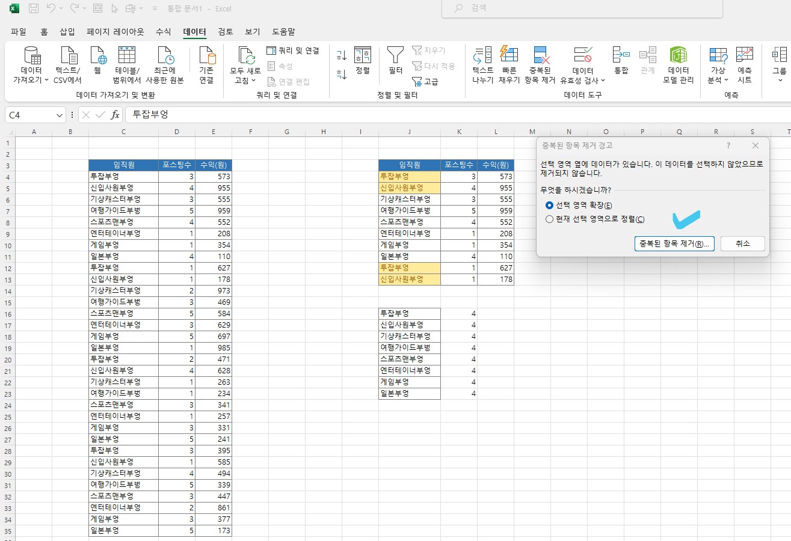This screenshot has height=541, width=791.
Task: Select the 선택 영역 확장 radio option
Action: [x=549, y=205]
